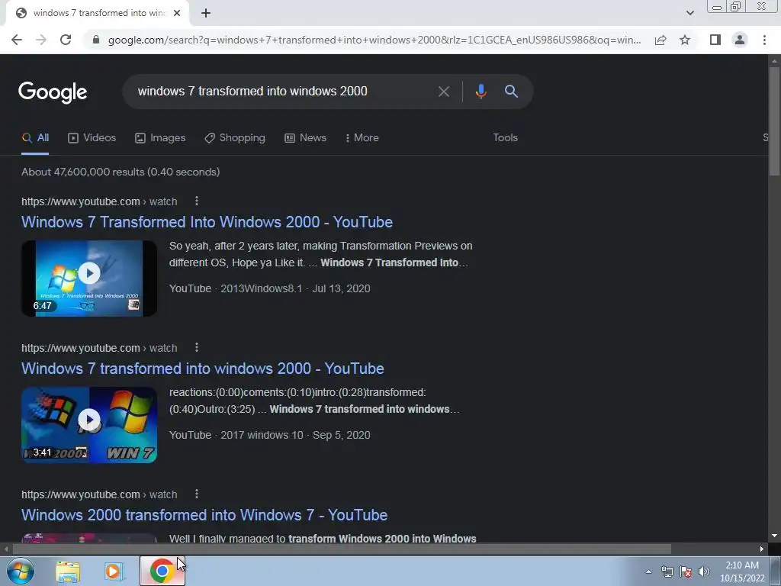Expand the More search categories

[362, 138]
